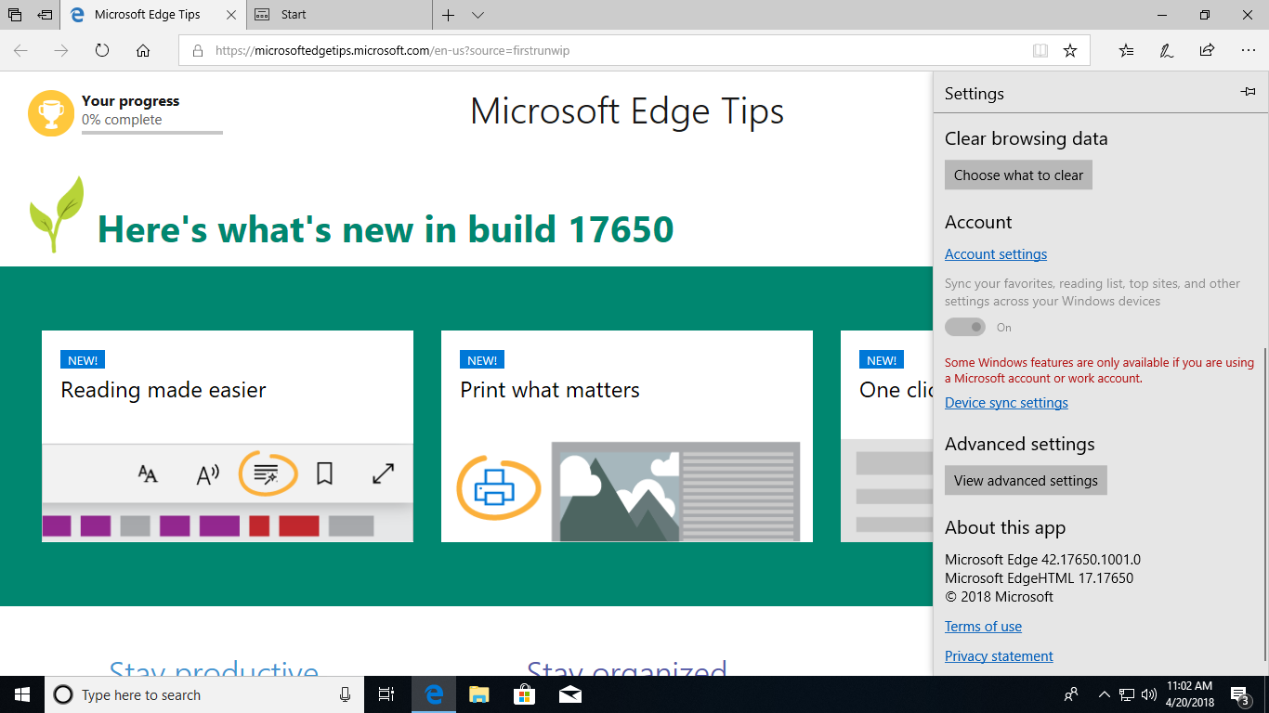Click the Microsoft Edge Tips page title
Image resolution: width=1269 pixels, height=713 pixels.
627,111
